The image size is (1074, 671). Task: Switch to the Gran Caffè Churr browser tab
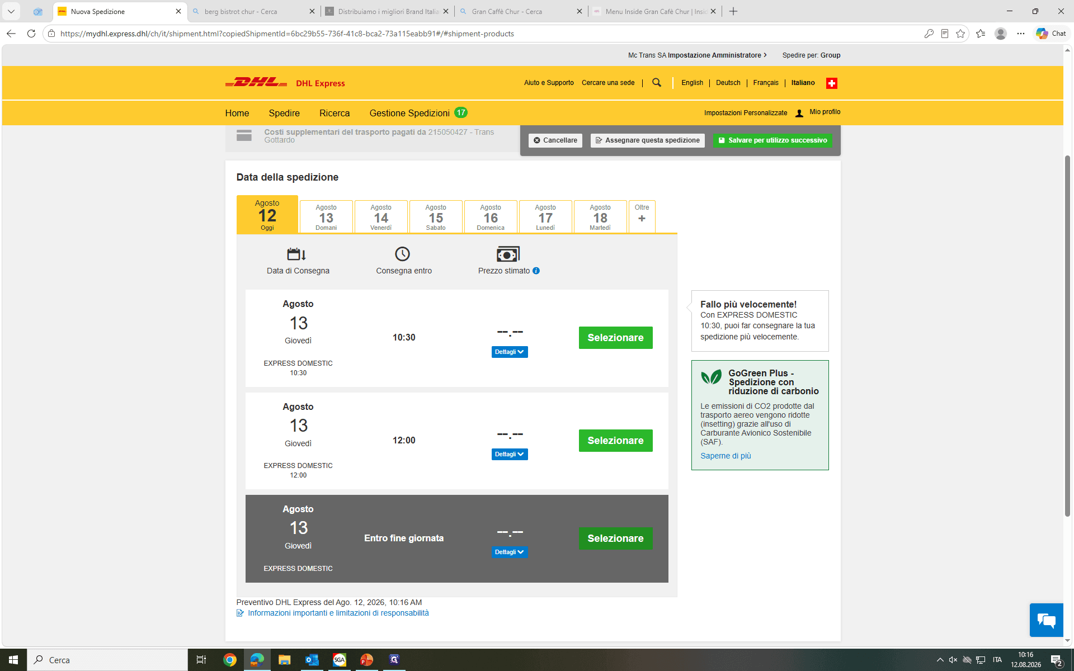521,11
